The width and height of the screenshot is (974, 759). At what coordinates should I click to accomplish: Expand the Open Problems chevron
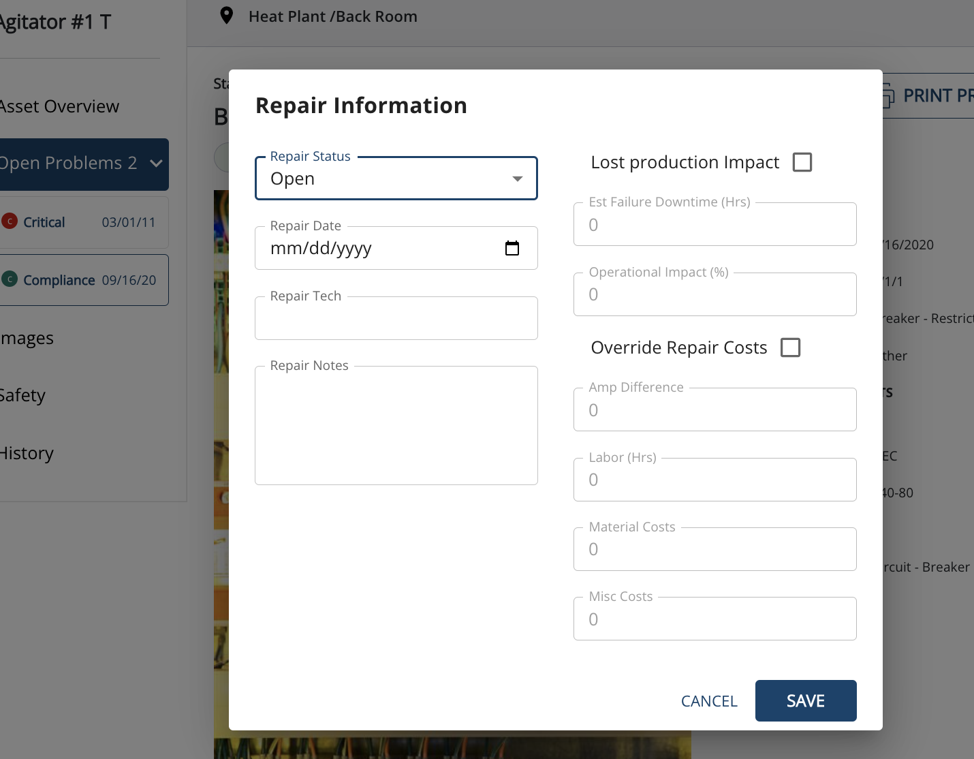(156, 164)
